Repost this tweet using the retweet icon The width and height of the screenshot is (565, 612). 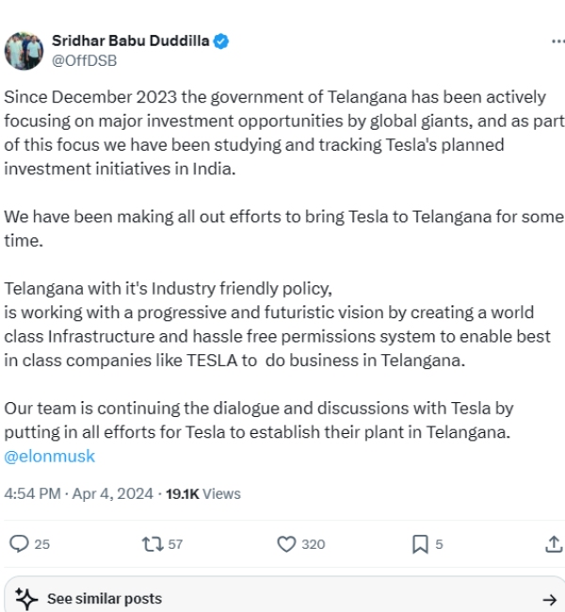pos(151,543)
